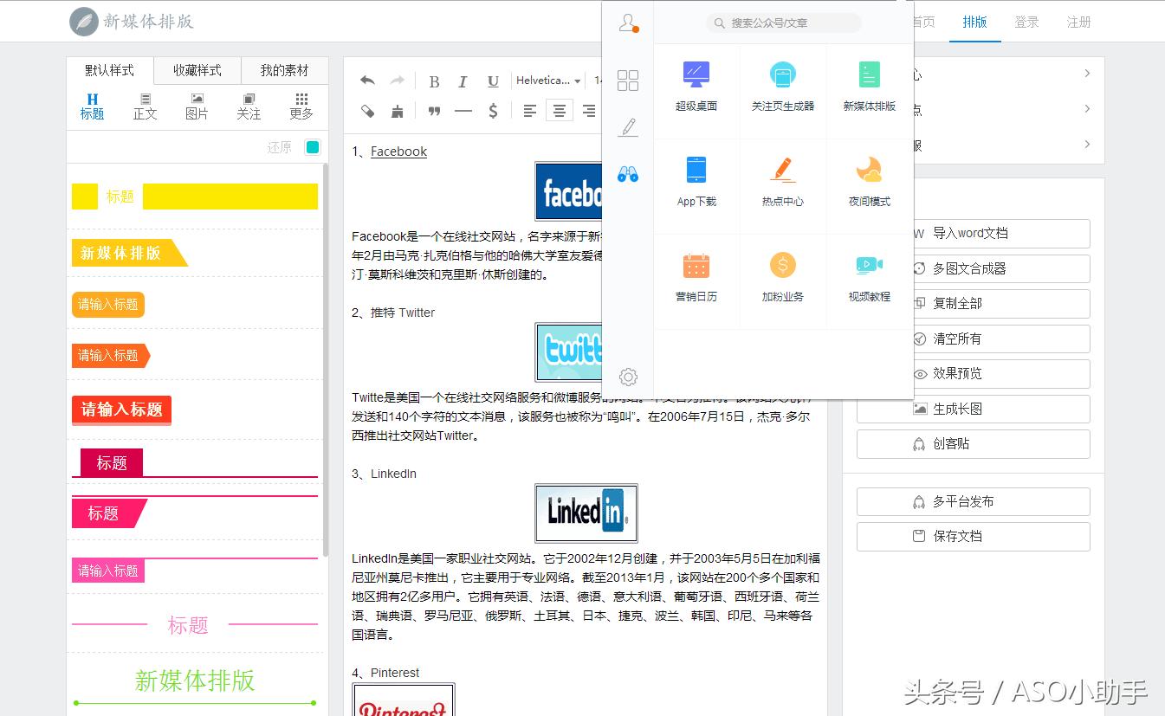Open the 夜间模式 night mode icon
Screen dimensions: 1165x716
pos(869,184)
